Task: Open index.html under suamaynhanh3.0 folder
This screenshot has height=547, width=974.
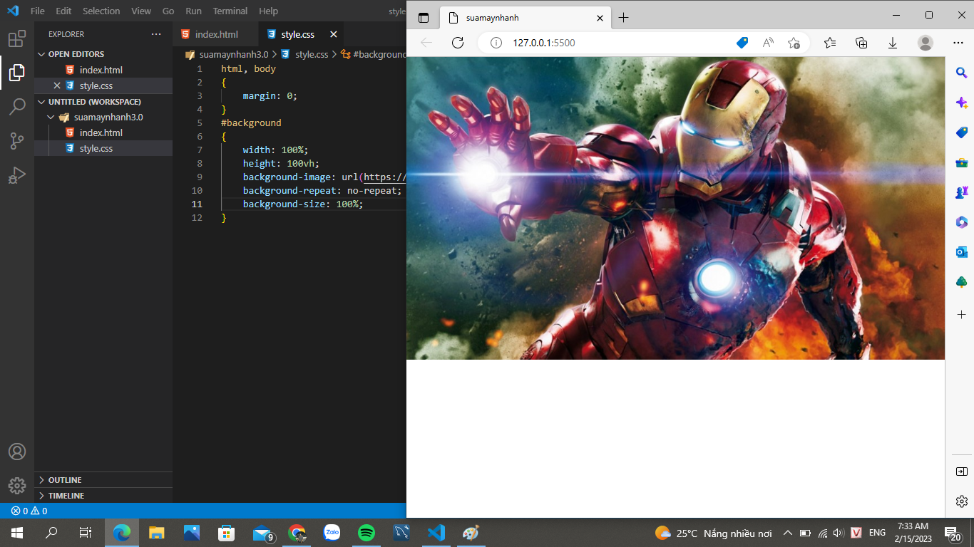Action: [x=103, y=132]
